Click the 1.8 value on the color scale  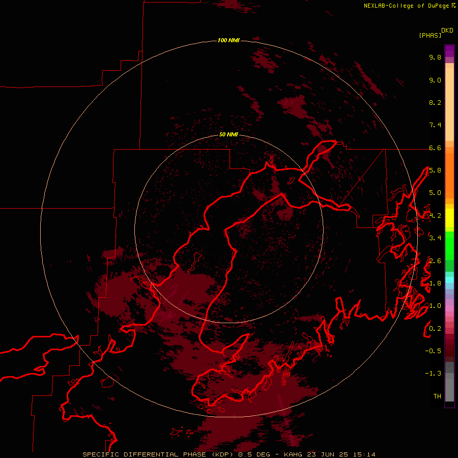435,283
